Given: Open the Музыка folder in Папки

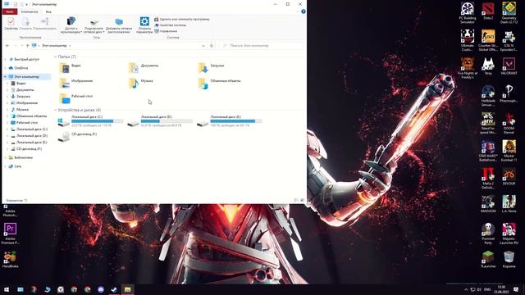Looking at the screenshot, I should pyautogui.click(x=141, y=83).
